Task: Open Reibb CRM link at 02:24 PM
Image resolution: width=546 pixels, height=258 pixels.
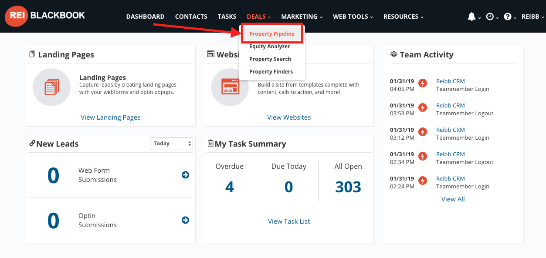Action: 451,179
